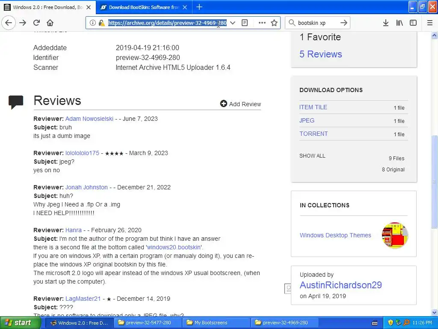Click the insecure connection lock warning icon
The height and width of the screenshot is (329, 438).
(x=102, y=23)
